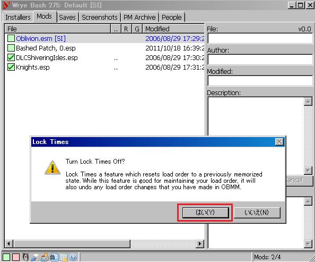
Task: Uncheck the Knights.esp checkbox
Action: tap(11, 67)
